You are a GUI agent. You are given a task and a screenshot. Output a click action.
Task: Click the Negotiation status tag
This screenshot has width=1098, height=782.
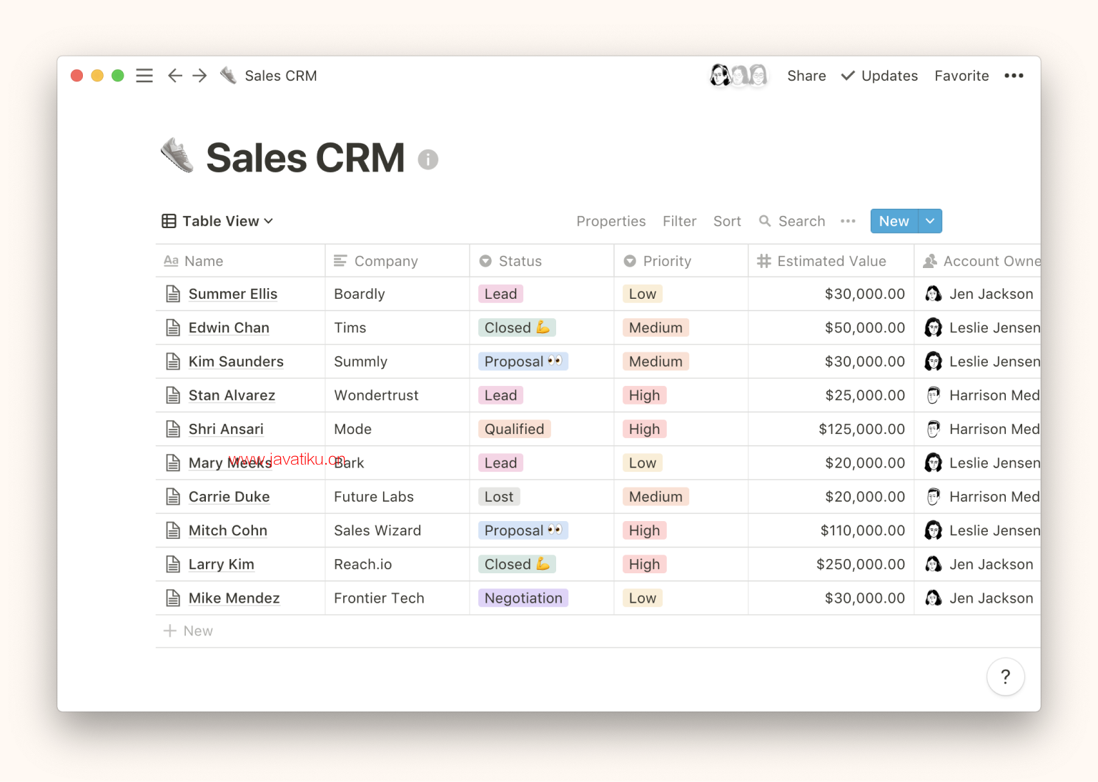tap(523, 598)
